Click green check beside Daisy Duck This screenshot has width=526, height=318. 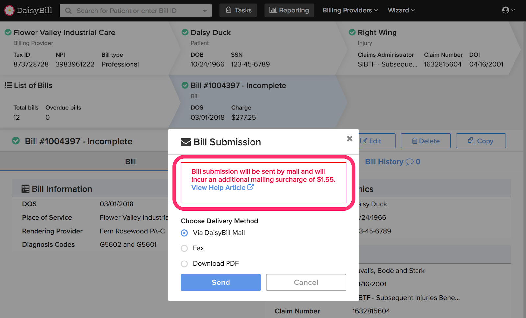[185, 32]
